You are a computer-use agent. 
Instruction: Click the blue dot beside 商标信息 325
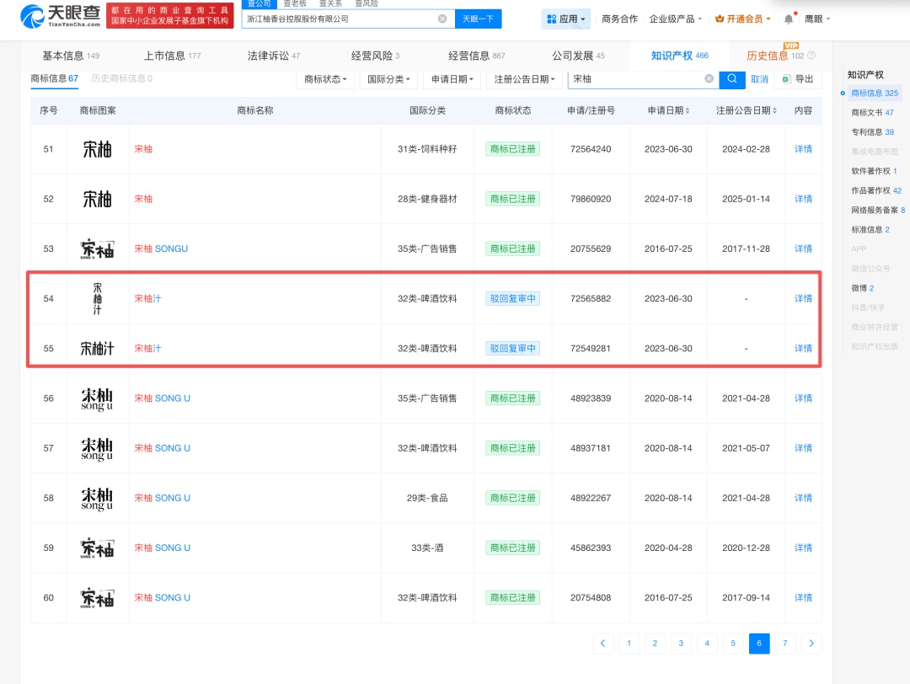click(843, 94)
